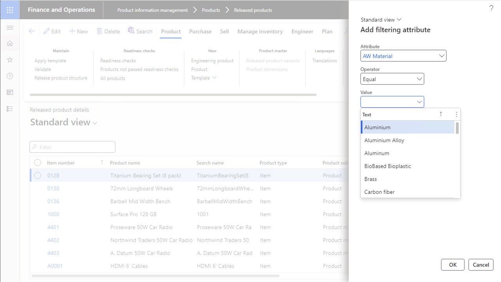This screenshot has width=501, height=282.
Task: Click the magnifier in the Filter box
Action: click(35, 147)
